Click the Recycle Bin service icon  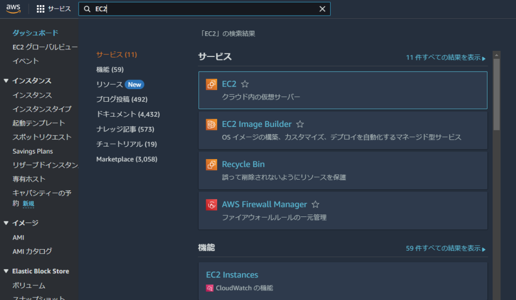[x=212, y=165]
